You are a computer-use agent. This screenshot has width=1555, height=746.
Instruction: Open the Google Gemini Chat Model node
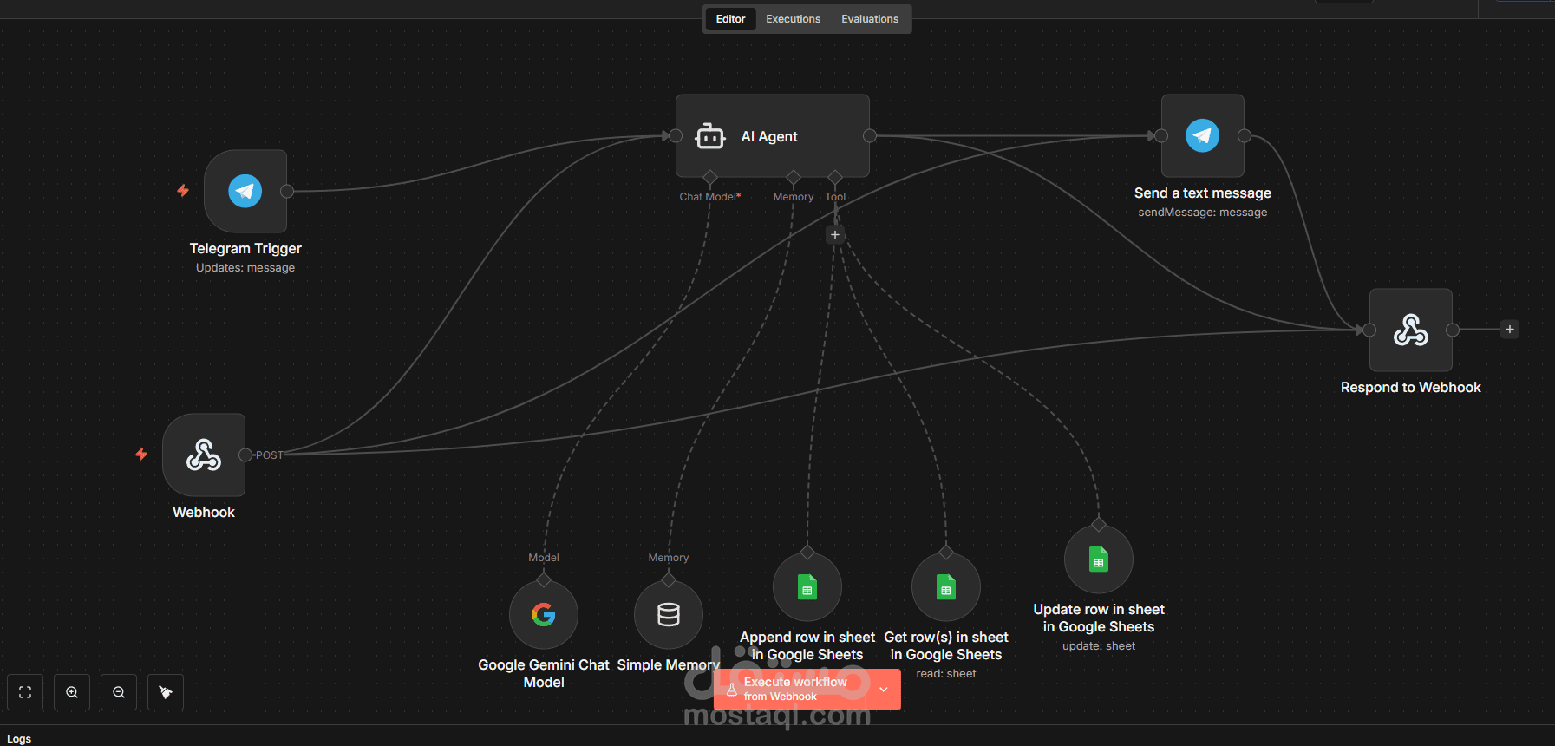click(544, 615)
